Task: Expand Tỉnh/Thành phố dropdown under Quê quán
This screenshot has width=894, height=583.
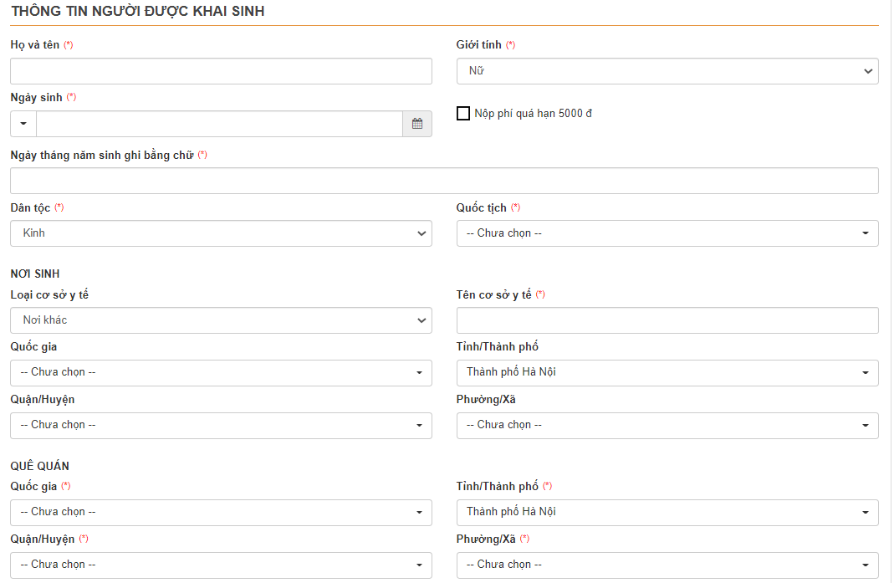Action: pos(667,512)
